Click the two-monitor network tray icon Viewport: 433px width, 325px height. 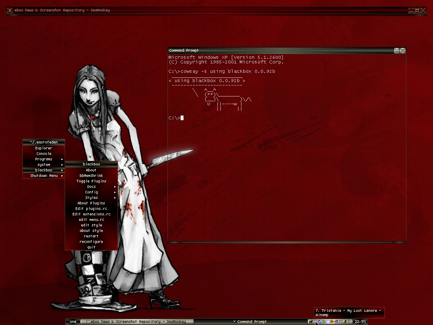[336, 322]
